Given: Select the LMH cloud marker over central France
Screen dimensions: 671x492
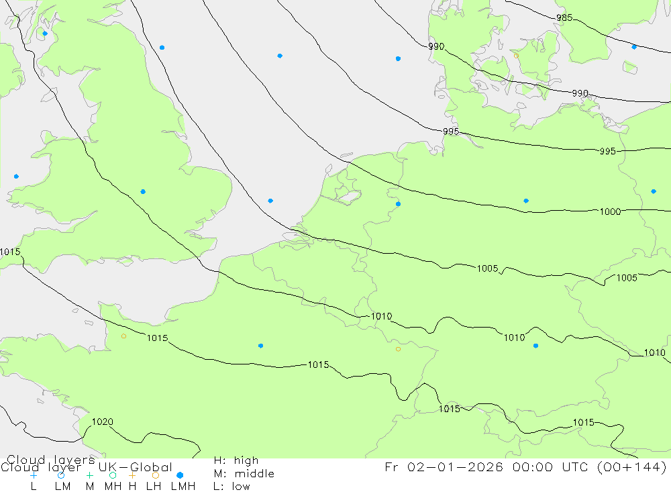Looking at the screenshot, I should (x=260, y=346).
